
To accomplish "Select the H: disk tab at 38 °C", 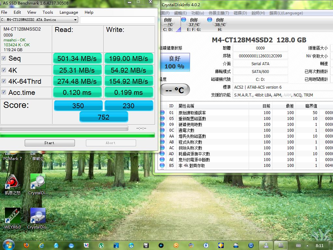I will tap(220, 24).
